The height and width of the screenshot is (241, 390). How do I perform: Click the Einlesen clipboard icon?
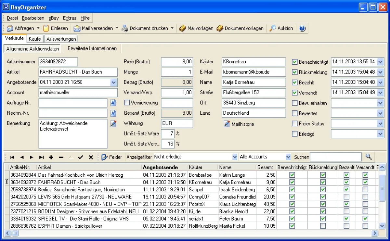[x=46, y=28]
